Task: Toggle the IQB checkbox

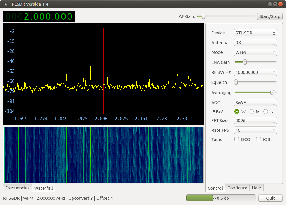Action: 259,139
